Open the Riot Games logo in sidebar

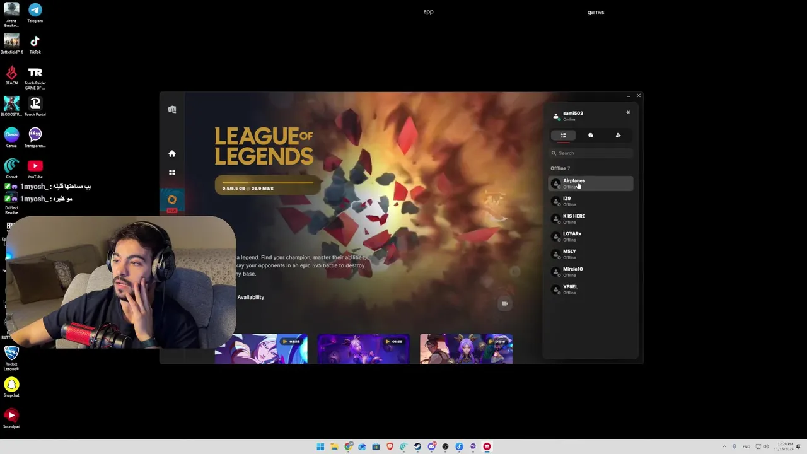point(171,109)
